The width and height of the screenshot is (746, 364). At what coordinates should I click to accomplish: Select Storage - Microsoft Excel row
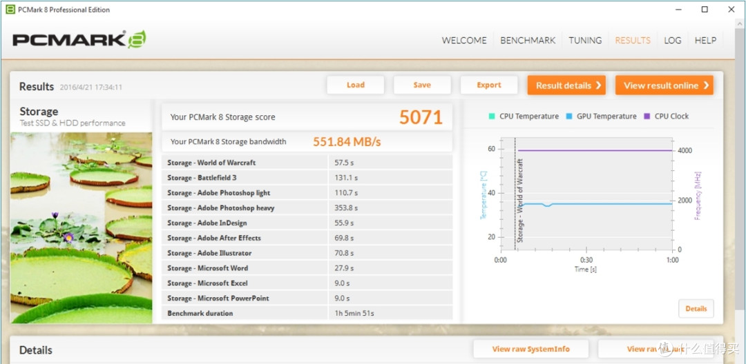click(x=307, y=283)
